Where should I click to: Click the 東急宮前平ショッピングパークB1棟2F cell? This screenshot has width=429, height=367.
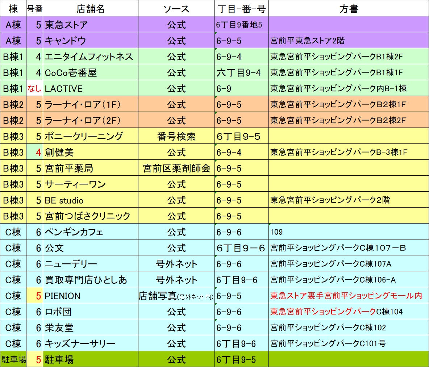(x=349, y=56)
